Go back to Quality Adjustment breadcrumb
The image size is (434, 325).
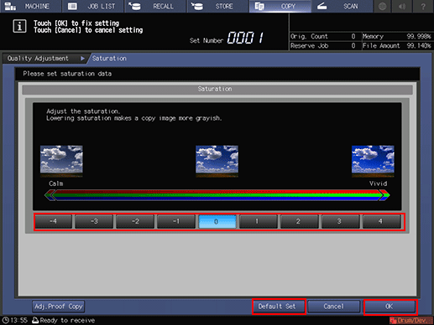pyautogui.click(x=44, y=59)
